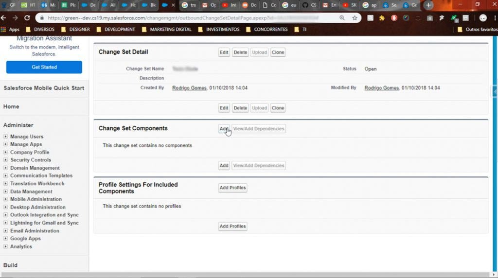This screenshot has width=498, height=278.
Task: Expand the Outlook Integration and Sync node
Action: point(5,215)
